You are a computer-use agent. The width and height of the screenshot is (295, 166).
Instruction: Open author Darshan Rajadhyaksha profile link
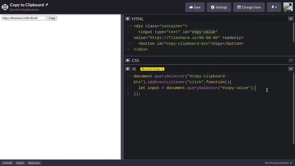[24, 10]
